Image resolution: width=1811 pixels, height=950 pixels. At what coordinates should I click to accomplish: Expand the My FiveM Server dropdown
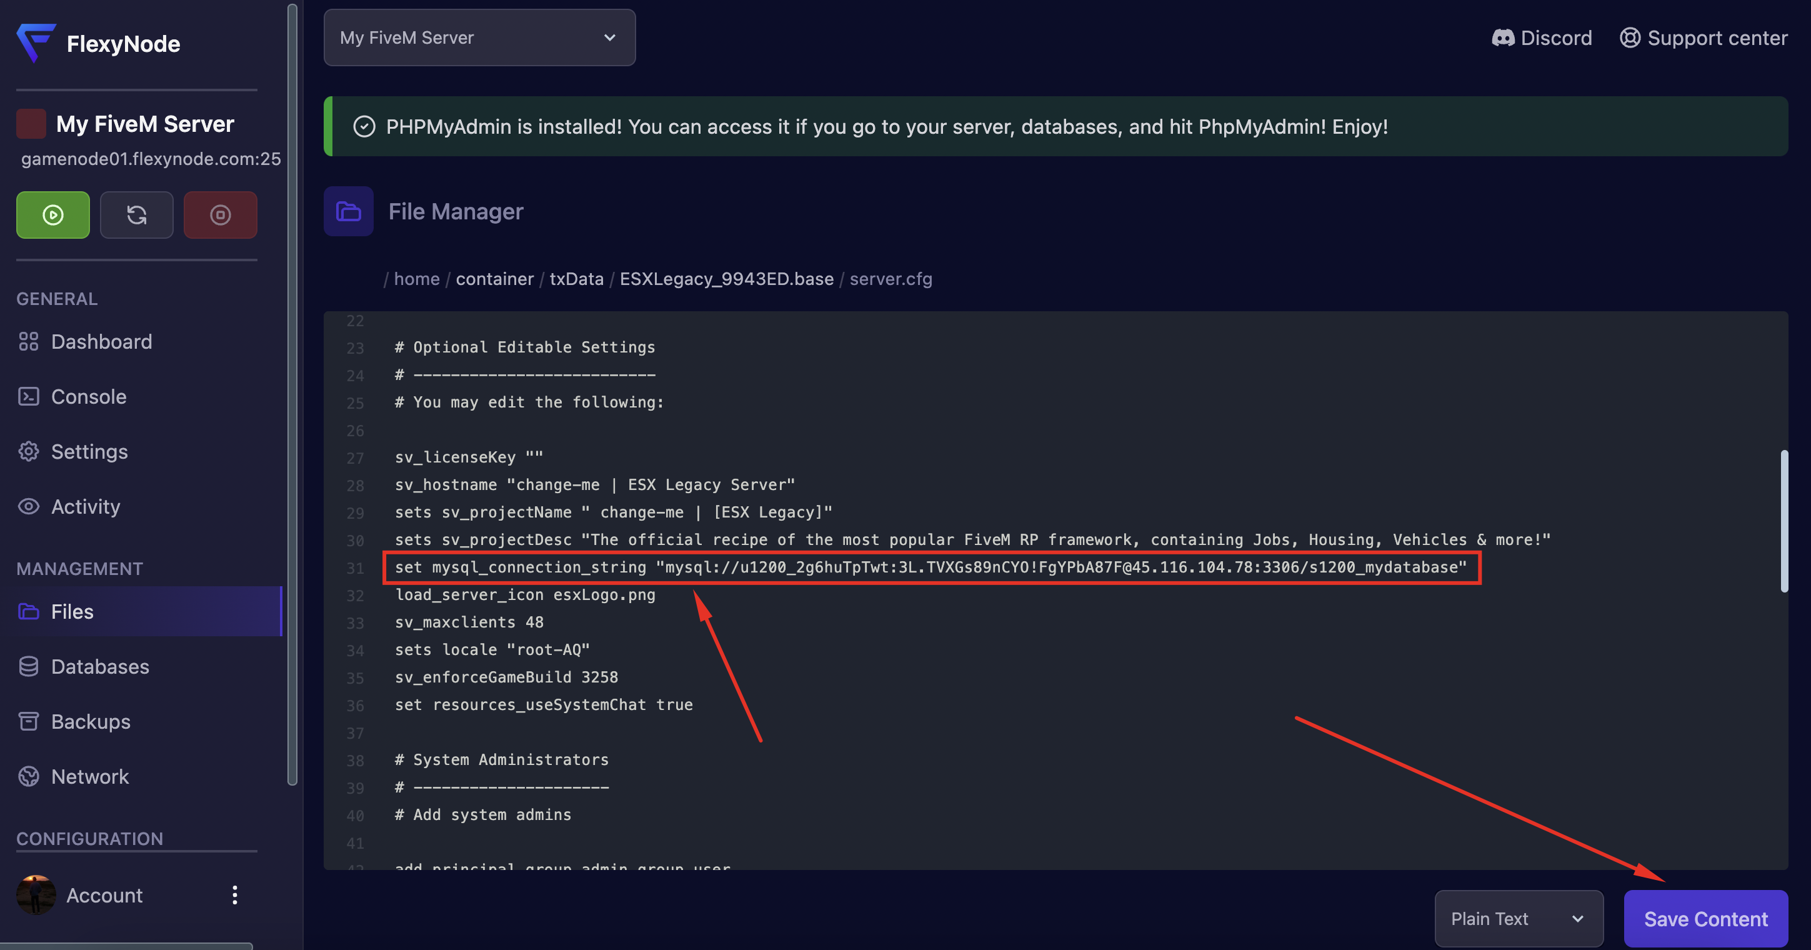pyautogui.click(x=479, y=38)
